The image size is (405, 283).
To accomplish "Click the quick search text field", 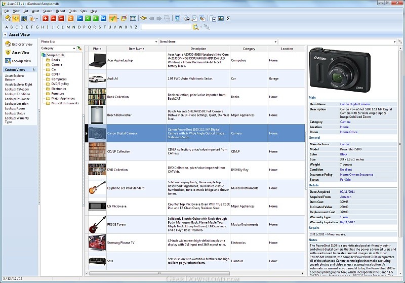I will tap(167, 27).
